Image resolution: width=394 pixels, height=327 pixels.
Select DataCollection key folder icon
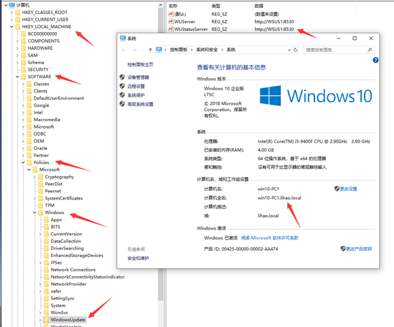46,241
